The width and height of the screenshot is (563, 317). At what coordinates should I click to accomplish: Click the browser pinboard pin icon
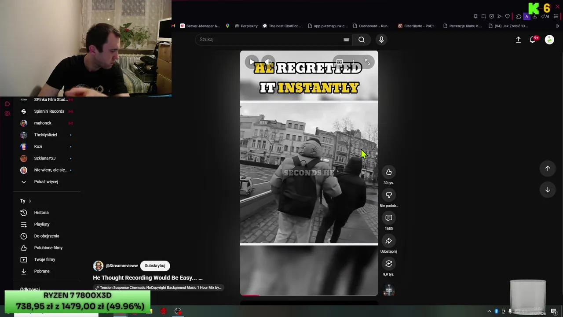475,16
